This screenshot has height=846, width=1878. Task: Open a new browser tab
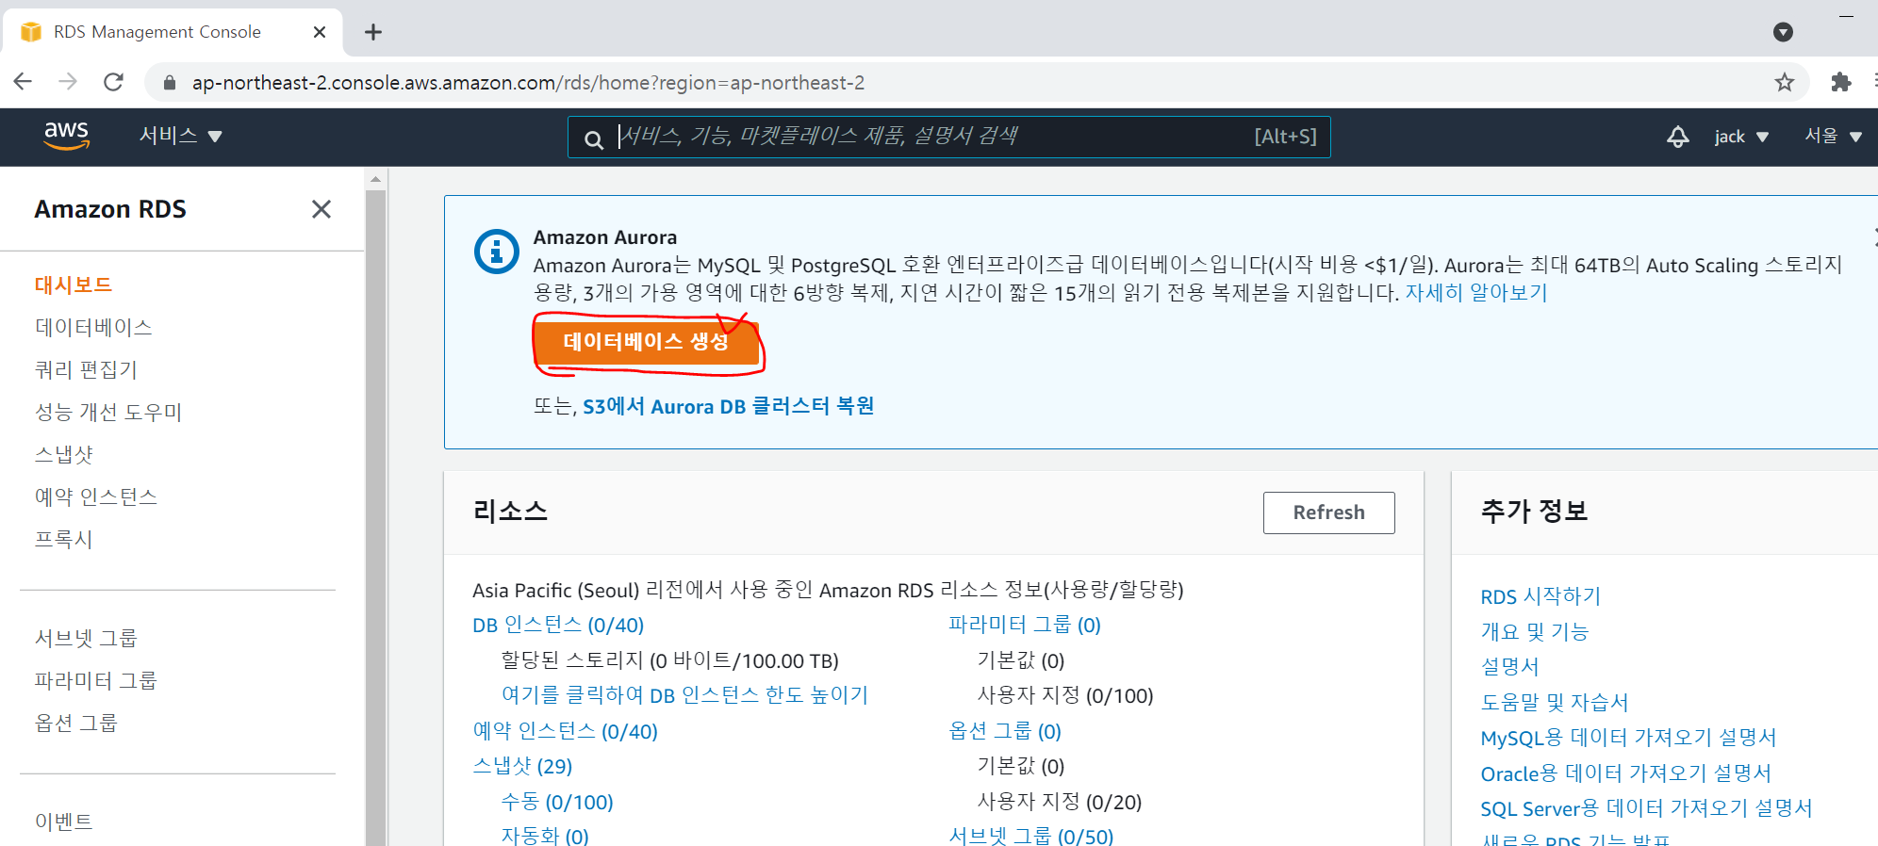point(373,32)
